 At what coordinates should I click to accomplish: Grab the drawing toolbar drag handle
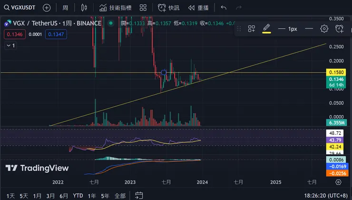pos(239,29)
